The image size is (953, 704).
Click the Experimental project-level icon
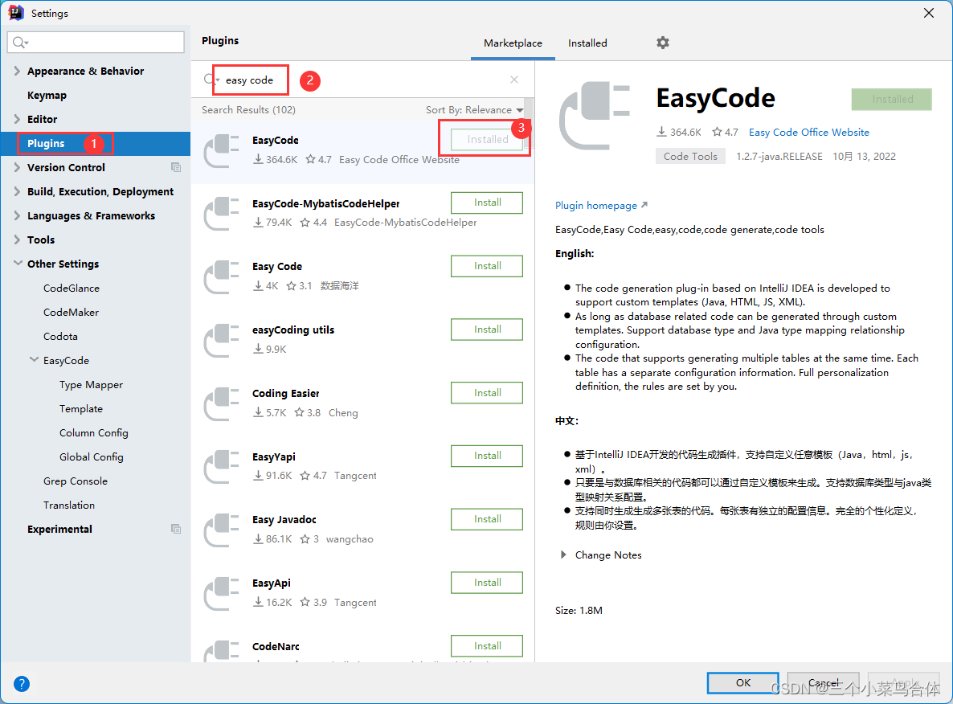pos(176,529)
